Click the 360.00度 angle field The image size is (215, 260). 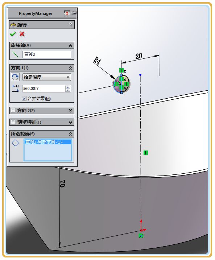(x=44, y=88)
